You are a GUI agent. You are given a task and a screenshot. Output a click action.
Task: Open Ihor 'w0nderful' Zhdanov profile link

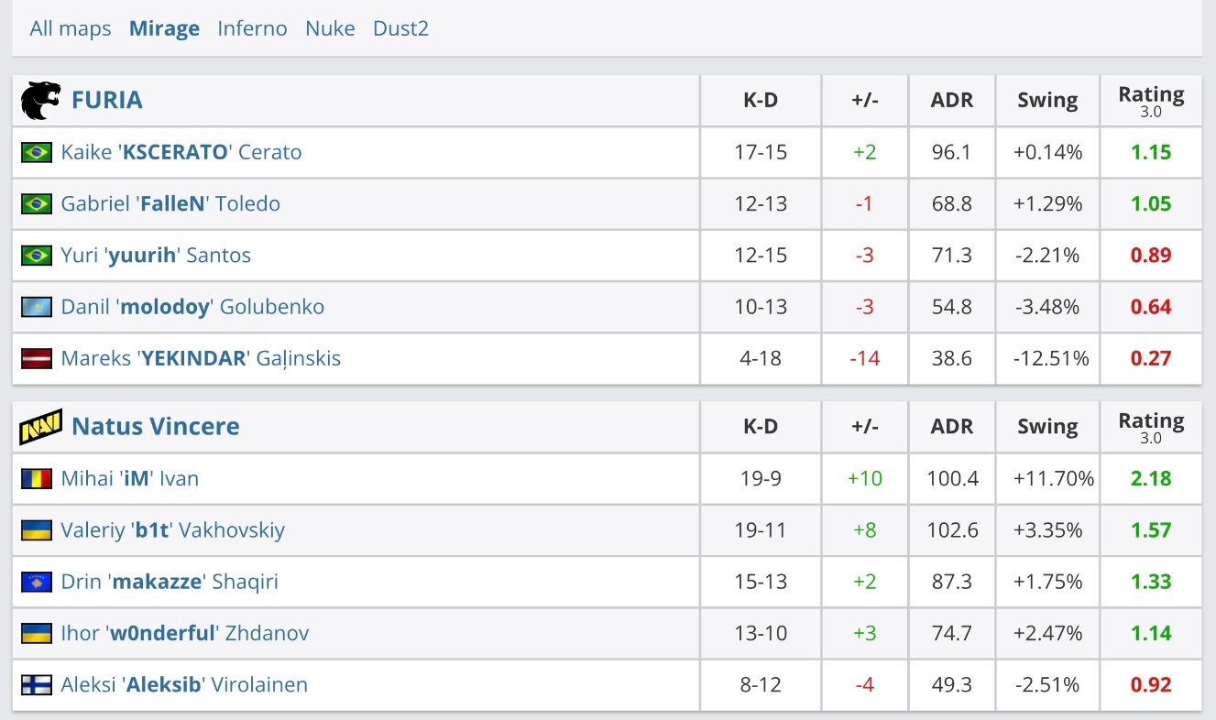185,633
